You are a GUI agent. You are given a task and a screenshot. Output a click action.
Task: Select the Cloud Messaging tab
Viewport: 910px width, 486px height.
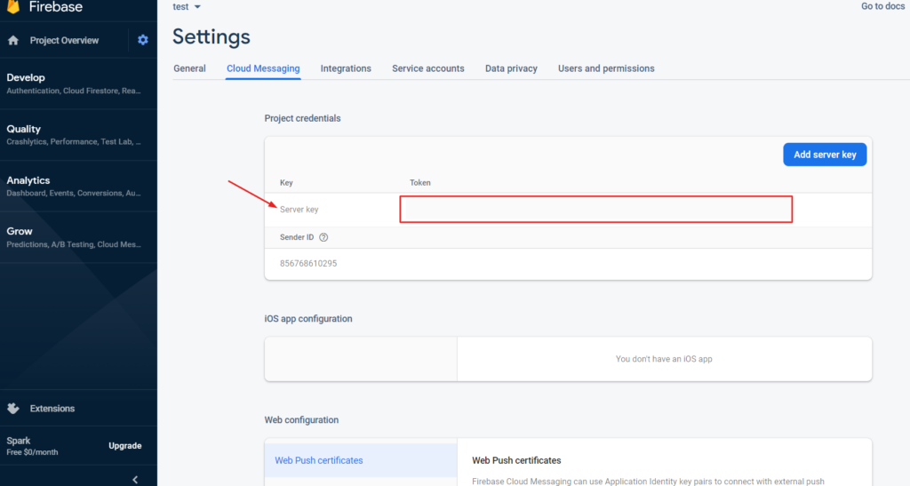263,68
